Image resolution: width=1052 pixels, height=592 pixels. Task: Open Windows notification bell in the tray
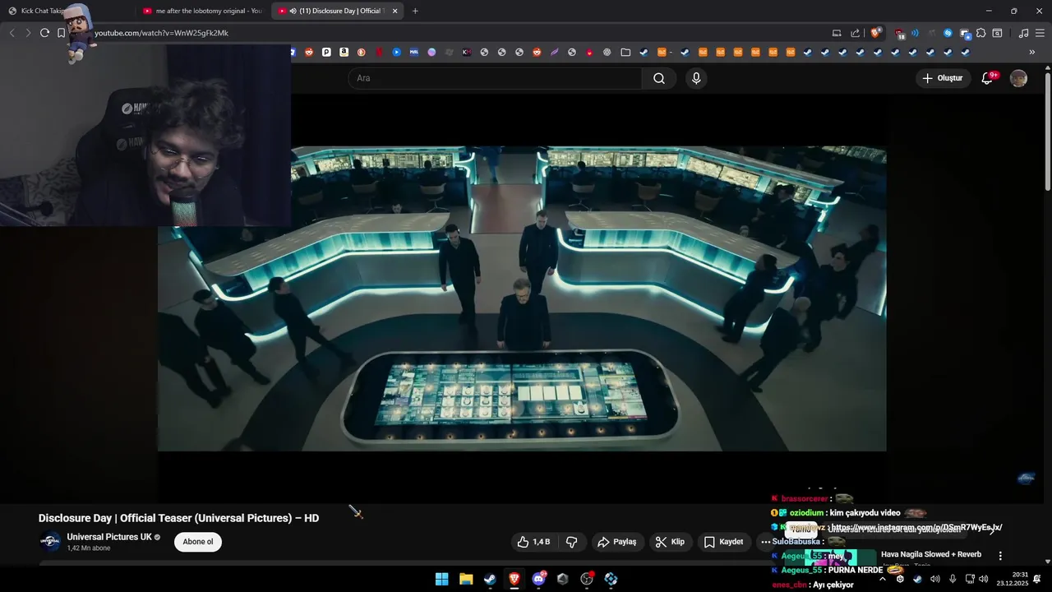tap(1037, 579)
